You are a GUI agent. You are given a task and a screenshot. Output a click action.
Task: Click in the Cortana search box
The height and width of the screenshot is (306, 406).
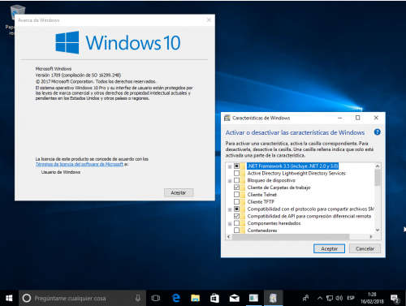[x=83, y=298]
